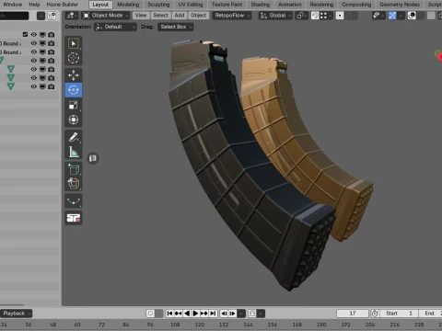Jump to the timeline end frame
The height and width of the screenshot is (331, 442).
tap(213, 314)
